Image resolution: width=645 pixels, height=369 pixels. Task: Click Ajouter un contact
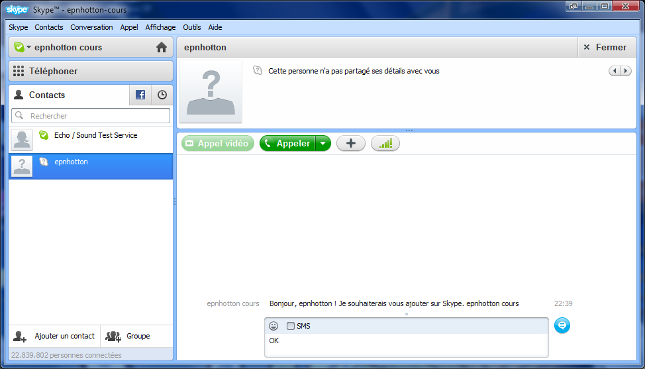click(x=54, y=336)
